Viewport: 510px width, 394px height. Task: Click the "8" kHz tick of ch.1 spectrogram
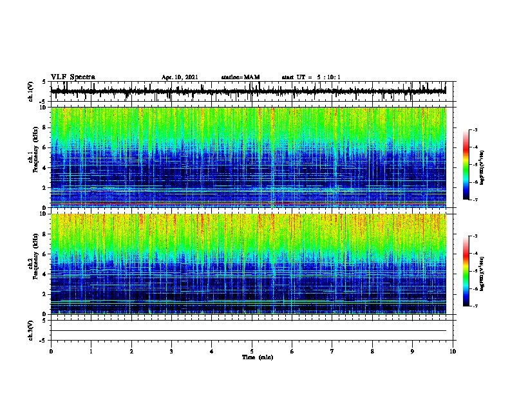coord(44,127)
